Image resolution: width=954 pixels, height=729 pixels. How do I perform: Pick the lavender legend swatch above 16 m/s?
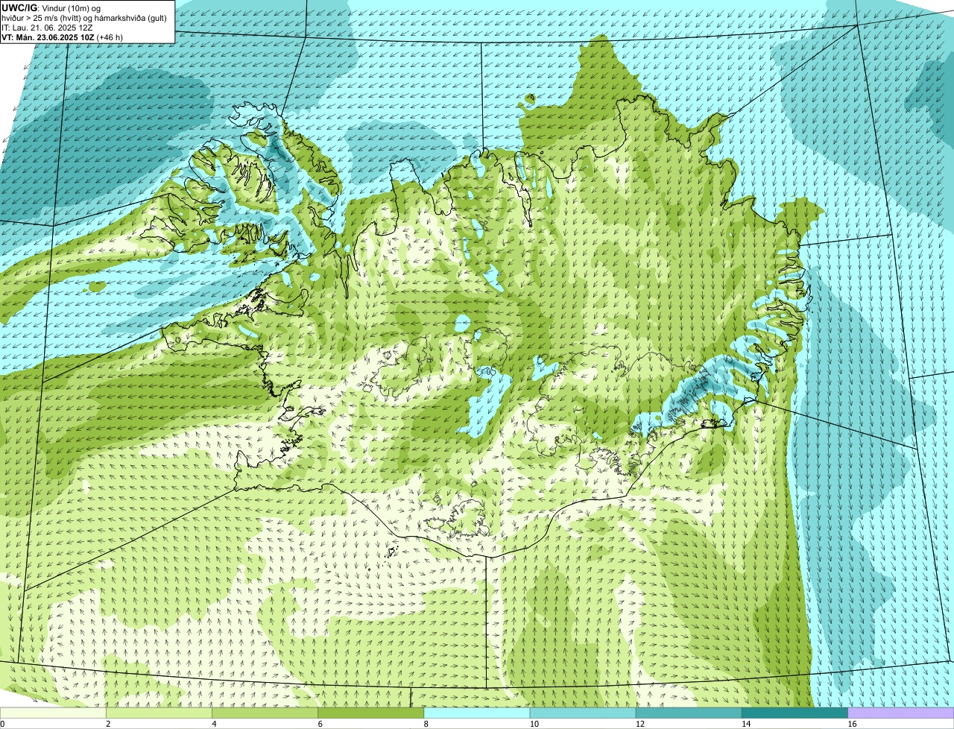click(x=901, y=713)
